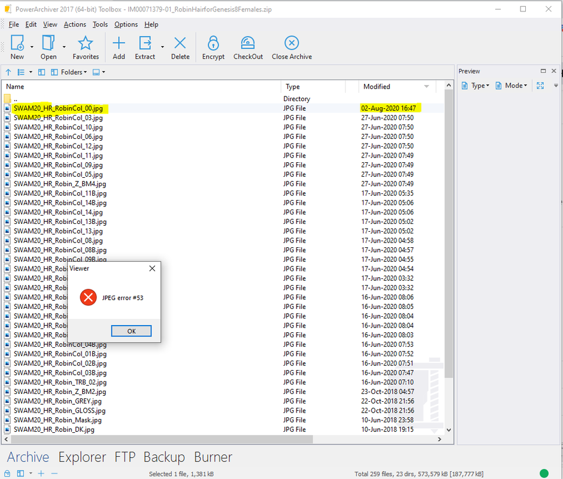Click the full-screen preview icon in Preview pane

point(540,86)
